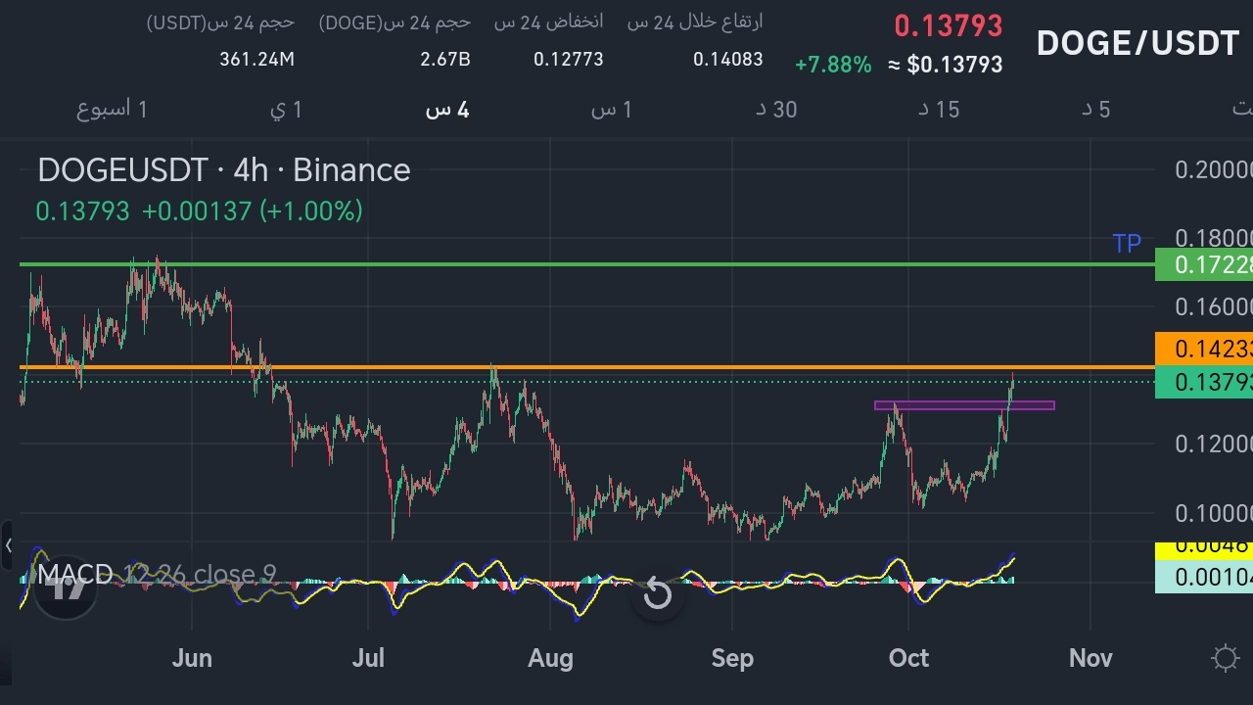
Task: Click the Nov label on time axis
Action: pos(1091,658)
